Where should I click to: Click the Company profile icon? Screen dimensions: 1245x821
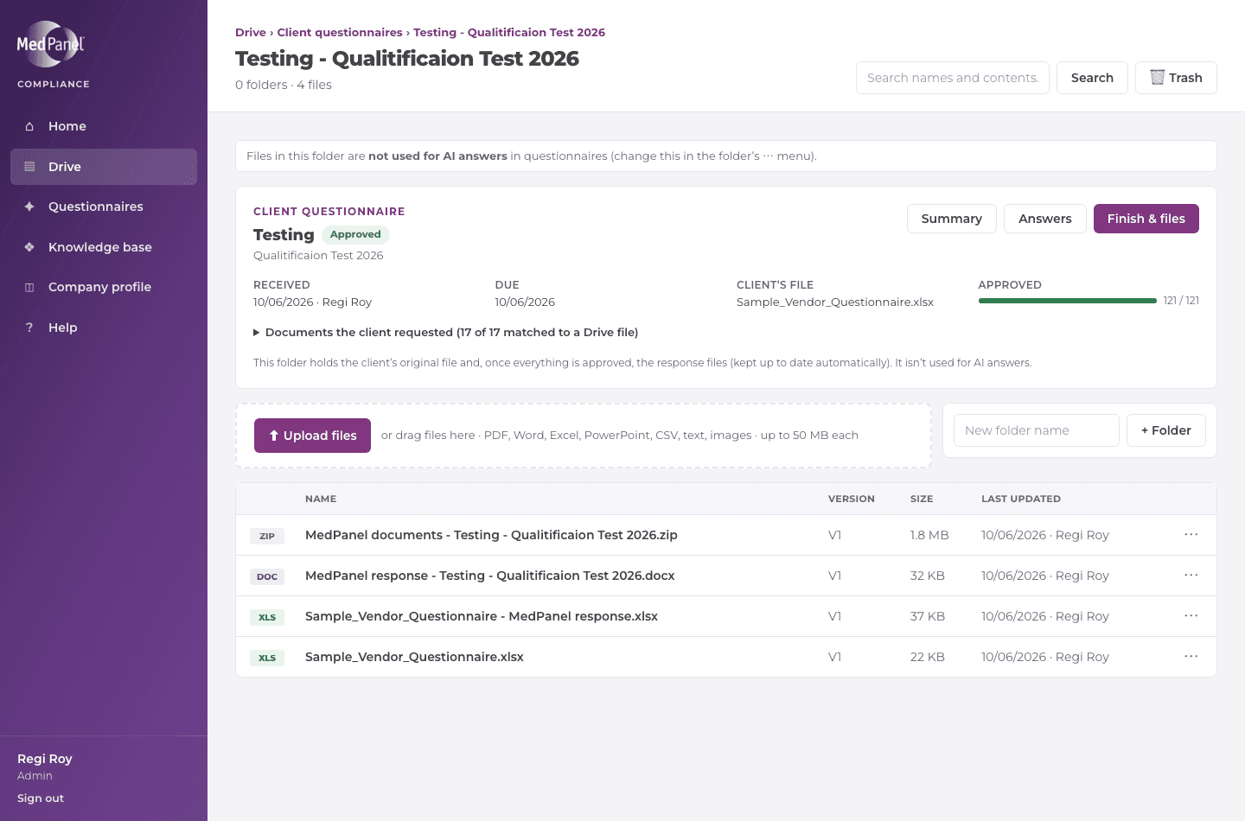tap(29, 287)
